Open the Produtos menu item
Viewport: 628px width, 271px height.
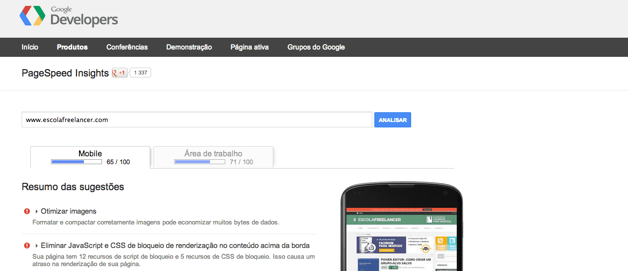pyautogui.click(x=72, y=47)
